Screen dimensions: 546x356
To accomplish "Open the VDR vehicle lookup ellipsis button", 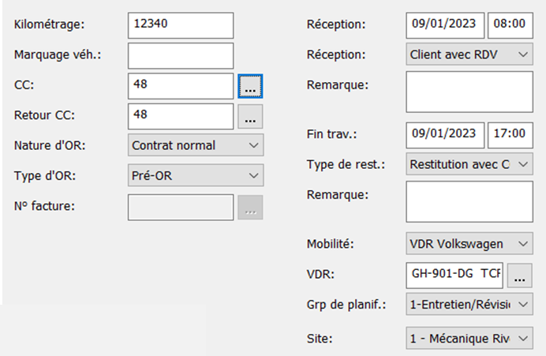I will pyautogui.click(x=519, y=275).
